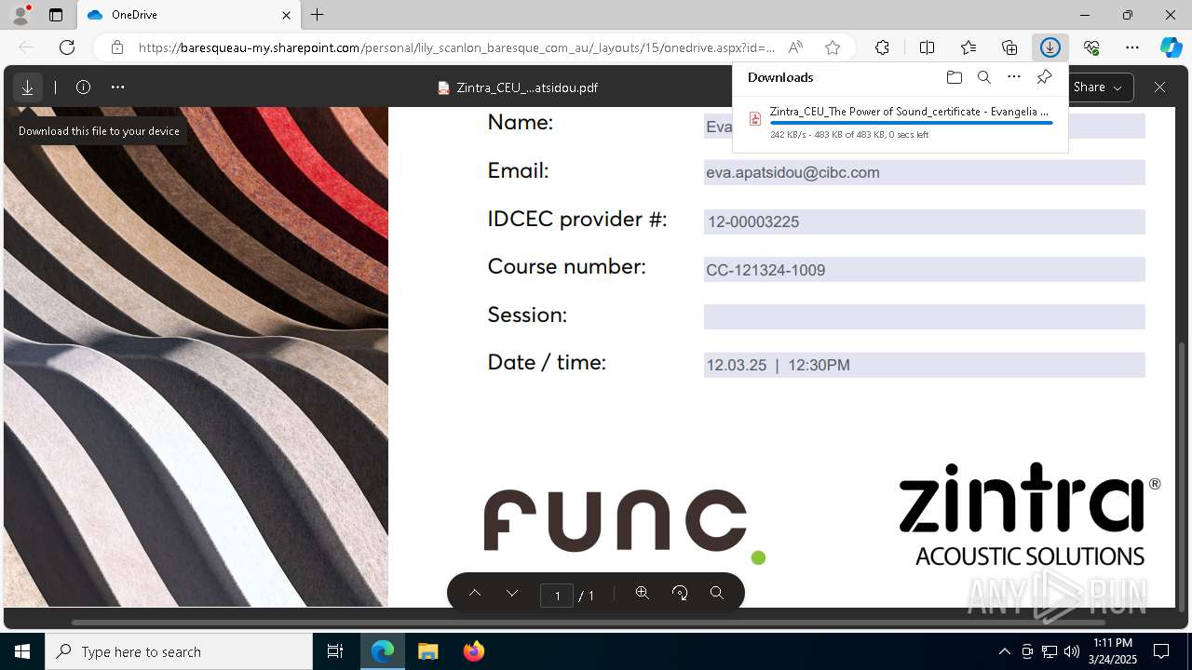Launch Firefox from the taskbar
The height and width of the screenshot is (670, 1192).
474,651
